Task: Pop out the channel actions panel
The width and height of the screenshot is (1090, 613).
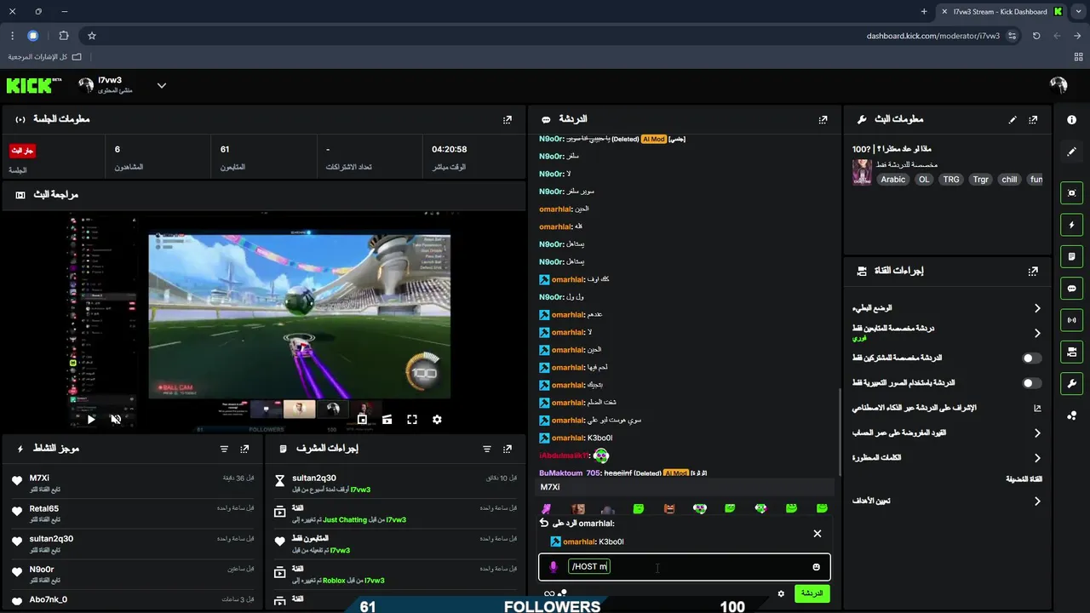Action: coord(1033,272)
